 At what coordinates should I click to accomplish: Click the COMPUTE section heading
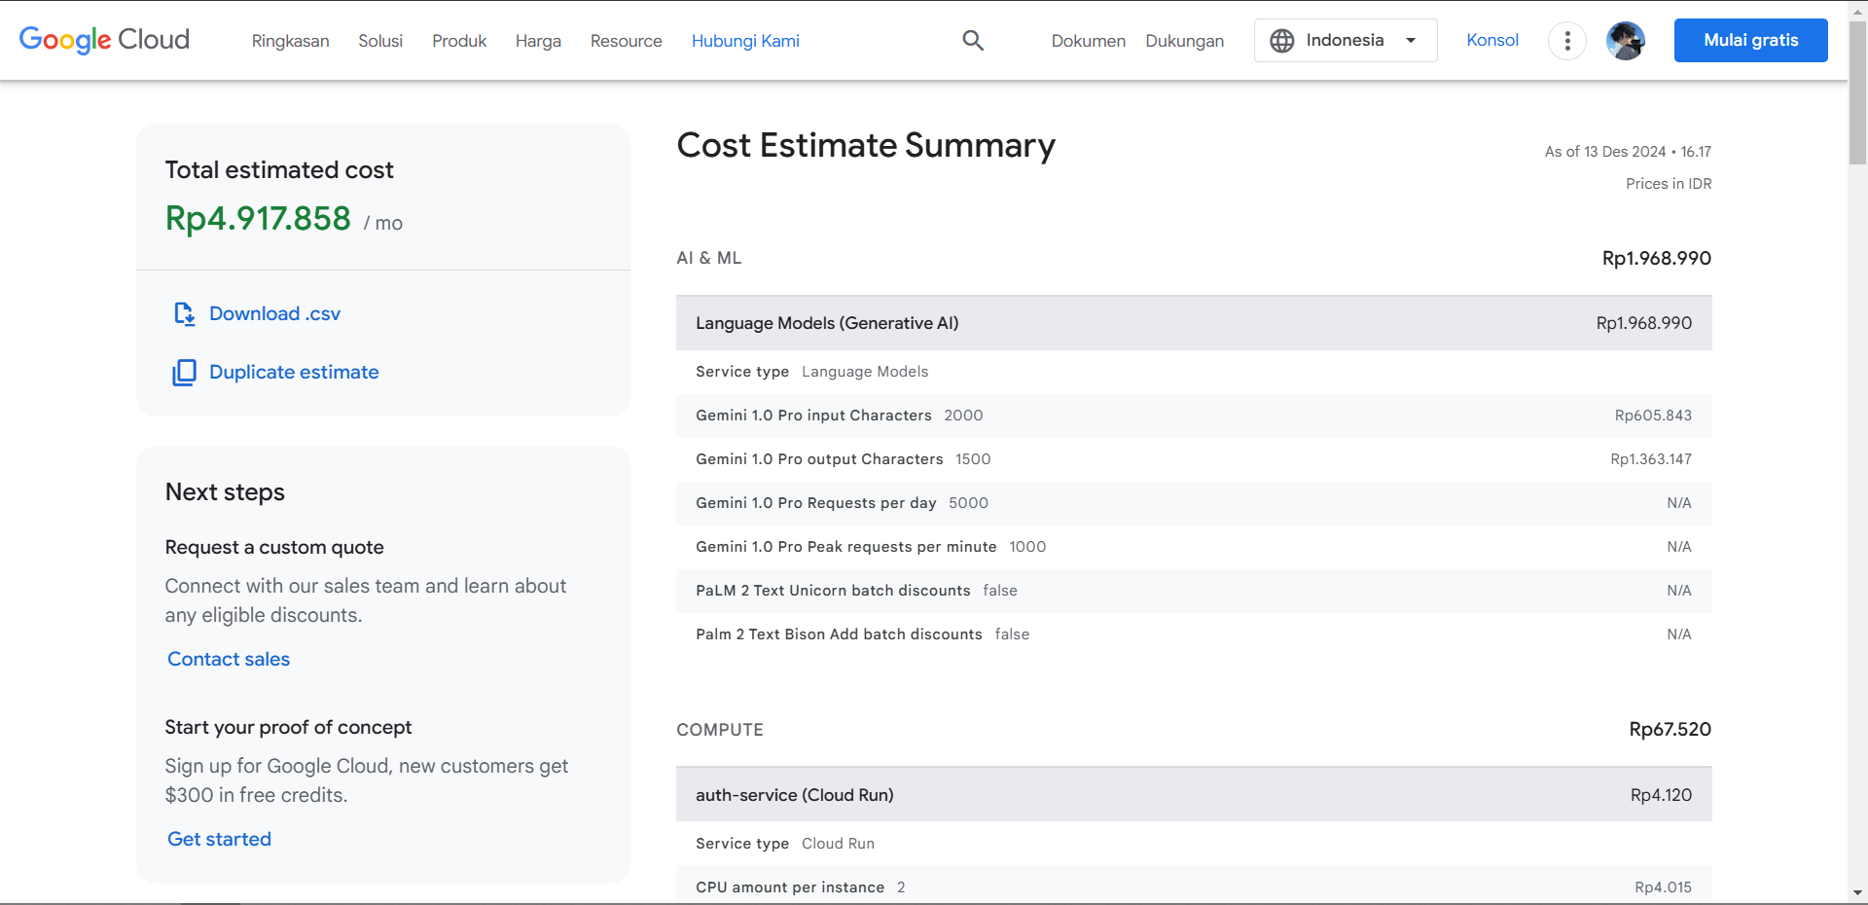[720, 730]
